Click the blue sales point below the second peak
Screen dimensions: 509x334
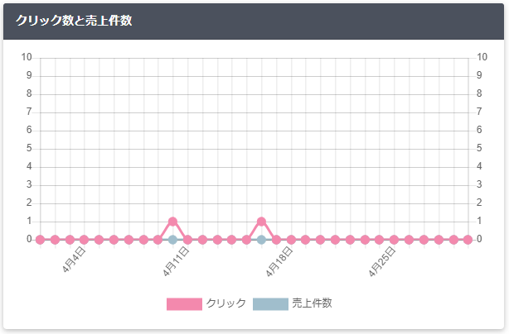pos(261,240)
